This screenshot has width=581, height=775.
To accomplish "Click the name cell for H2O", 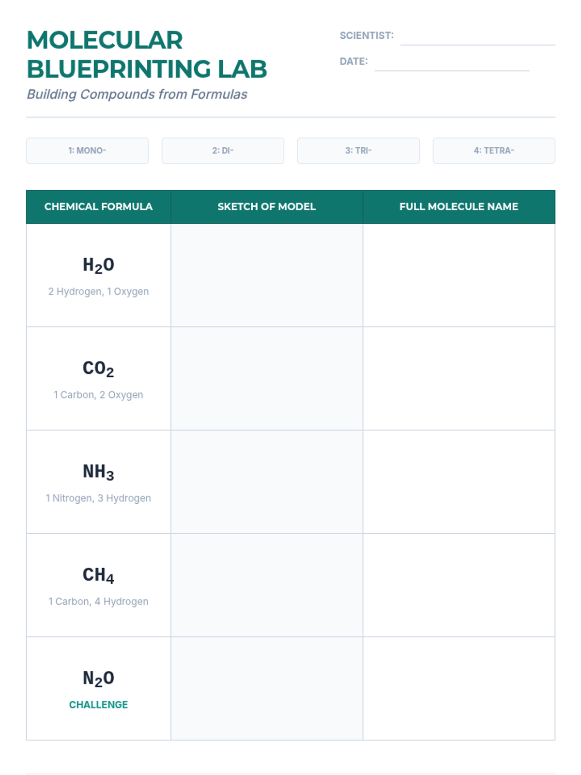I will [459, 275].
